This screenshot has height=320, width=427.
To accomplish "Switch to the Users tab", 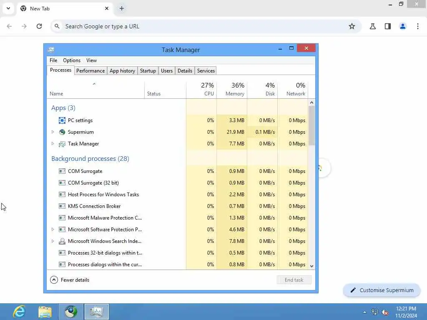I will [x=167, y=71].
